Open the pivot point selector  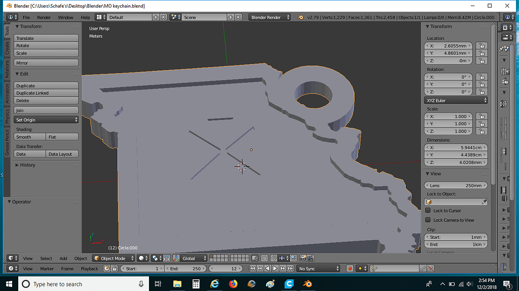click(156, 258)
